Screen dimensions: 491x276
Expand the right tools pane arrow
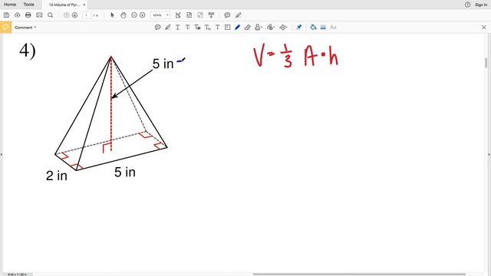click(x=489, y=155)
